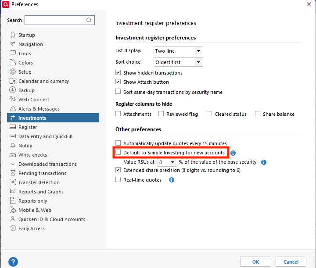The width and height of the screenshot is (316, 268).
Task: Check the Reviewed flag column checkbox
Action: click(161, 114)
